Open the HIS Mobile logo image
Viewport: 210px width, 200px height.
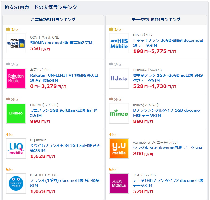click(119, 43)
